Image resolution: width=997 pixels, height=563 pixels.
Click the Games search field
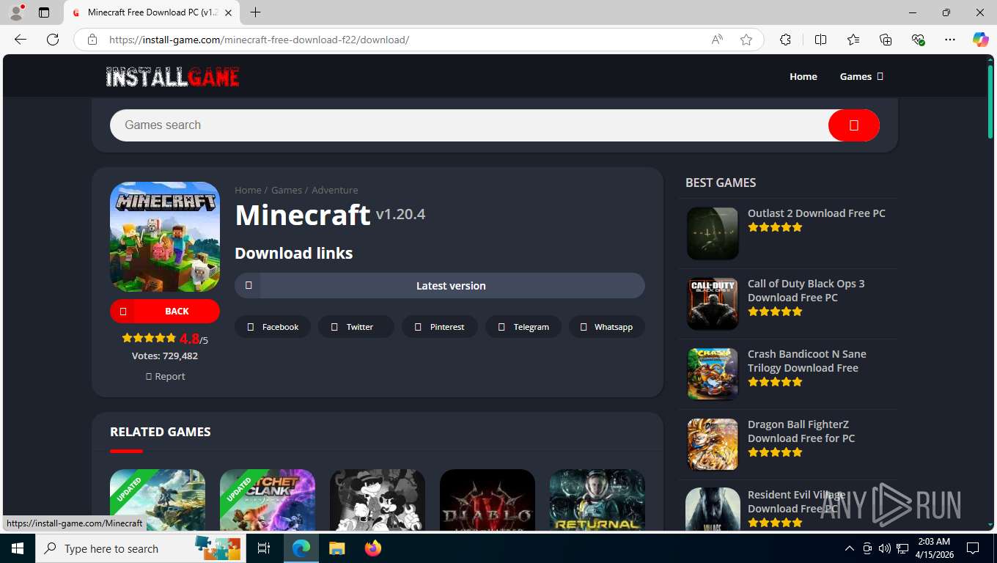pyautogui.click(x=469, y=125)
